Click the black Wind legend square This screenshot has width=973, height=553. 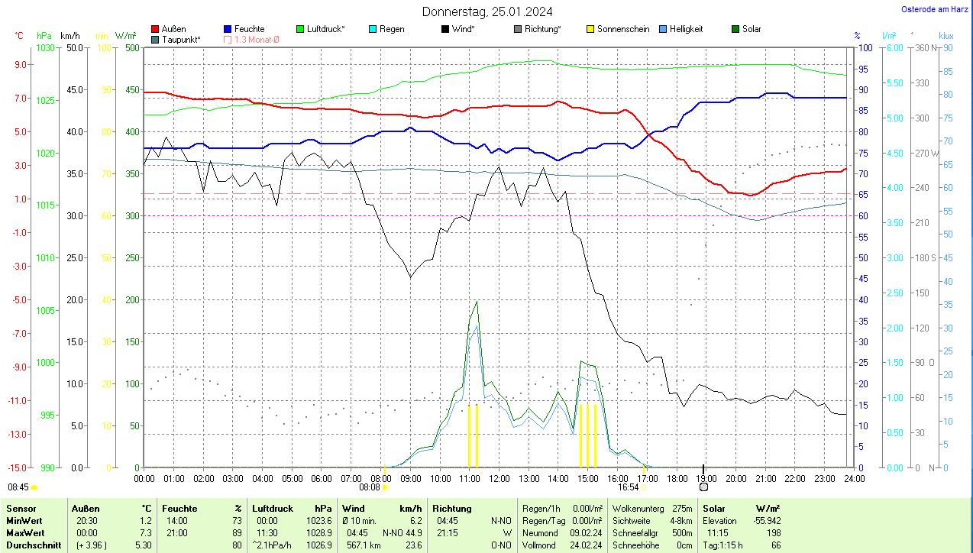[x=444, y=29]
